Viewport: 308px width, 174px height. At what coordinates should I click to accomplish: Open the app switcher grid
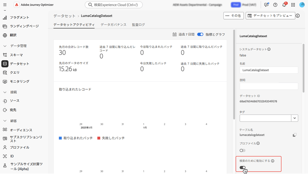pos(293,5)
